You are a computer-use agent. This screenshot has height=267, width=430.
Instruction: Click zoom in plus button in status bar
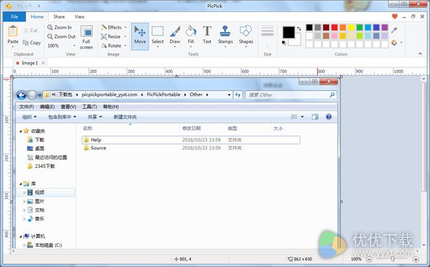tap(416, 259)
